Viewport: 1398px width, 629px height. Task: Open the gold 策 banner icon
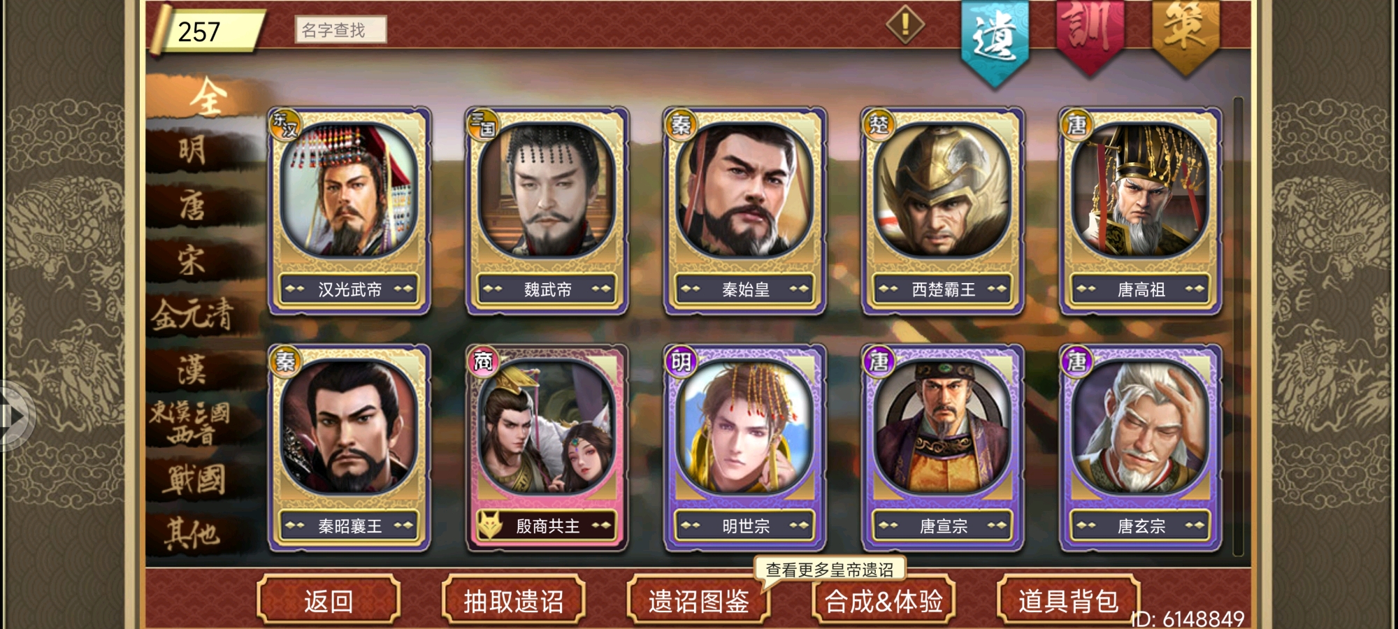(1186, 35)
